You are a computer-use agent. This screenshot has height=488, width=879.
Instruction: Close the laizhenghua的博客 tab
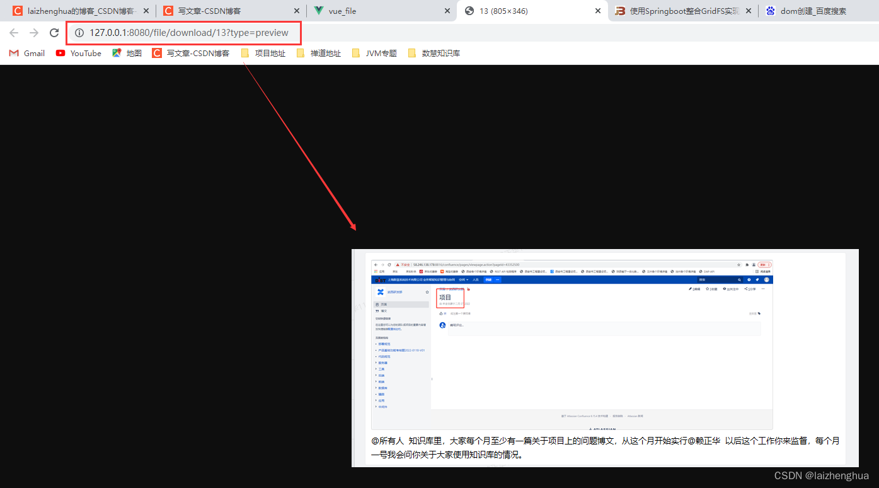[x=146, y=11]
